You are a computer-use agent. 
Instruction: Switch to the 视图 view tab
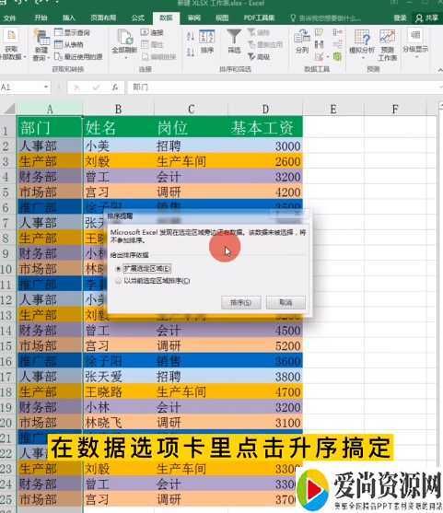click(222, 18)
